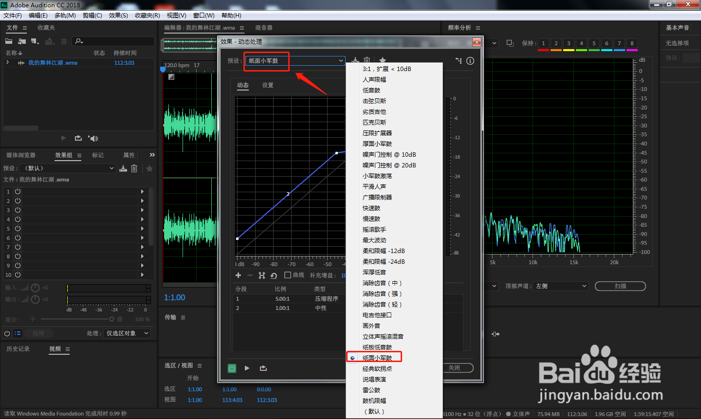Screen dimensions: 701x419
Task: Open the dynamics preset dropdown 纸面小军鼓
Action: pos(295,60)
